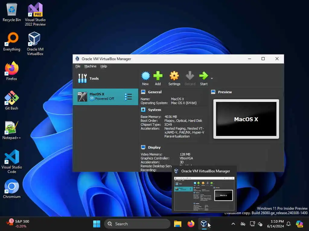
Task: Show hidden system tray icons chevron
Action: (233, 224)
